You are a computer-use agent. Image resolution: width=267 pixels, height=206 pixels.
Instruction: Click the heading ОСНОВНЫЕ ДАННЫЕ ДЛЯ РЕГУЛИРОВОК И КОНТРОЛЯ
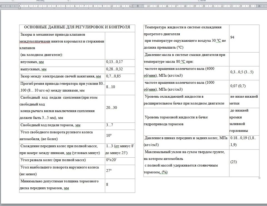[77, 27]
